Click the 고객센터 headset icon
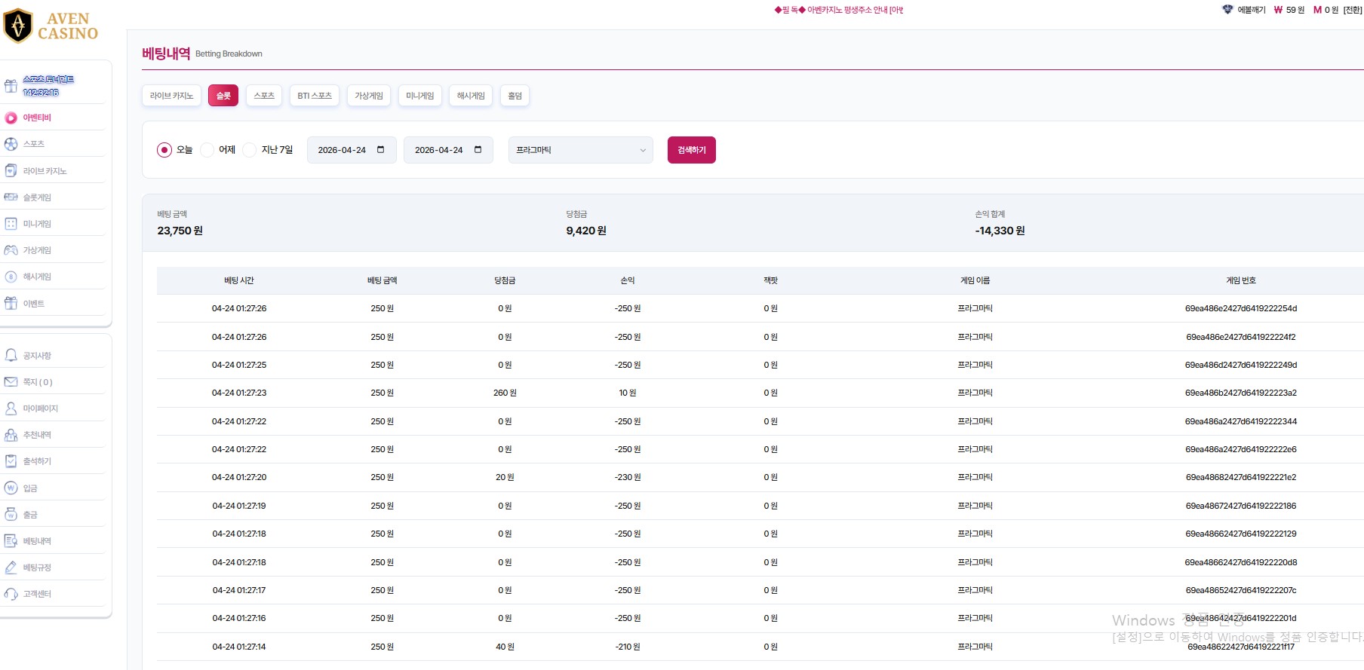Image resolution: width=1364 pixels, height=670 pixels. tap(11, 594)
